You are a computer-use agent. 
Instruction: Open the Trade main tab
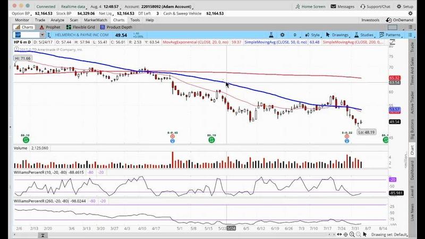click(40, 20)
